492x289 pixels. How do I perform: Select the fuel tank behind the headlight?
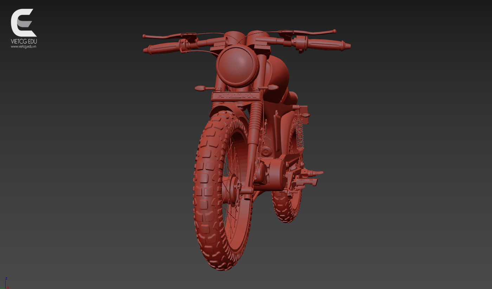(x=278, y=77)
